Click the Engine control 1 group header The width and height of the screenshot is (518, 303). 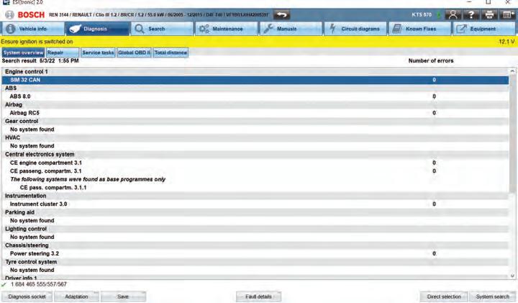click(x=255, y=72)
